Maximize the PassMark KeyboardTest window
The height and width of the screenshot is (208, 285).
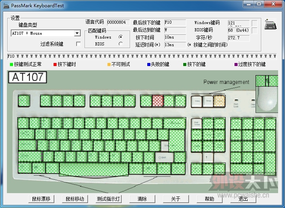(x=259, y=4)
